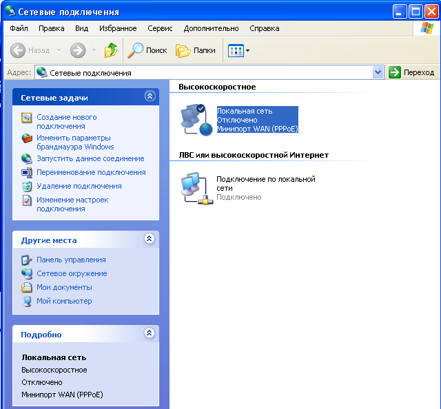Minimize the Сетевые подключения window

400,12
